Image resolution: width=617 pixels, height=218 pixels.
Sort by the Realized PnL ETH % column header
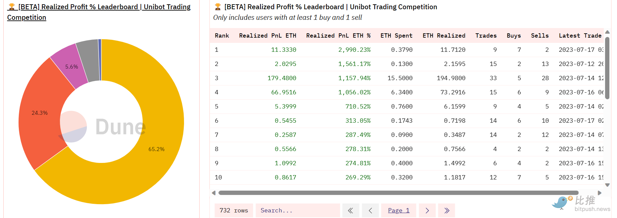click(x=338, y=36)
